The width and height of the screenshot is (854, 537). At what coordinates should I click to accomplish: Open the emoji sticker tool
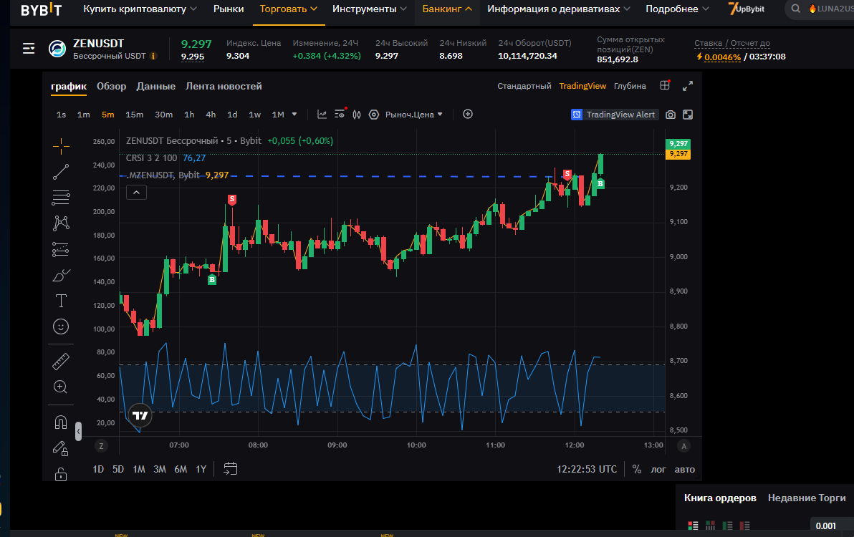[61, 326]
